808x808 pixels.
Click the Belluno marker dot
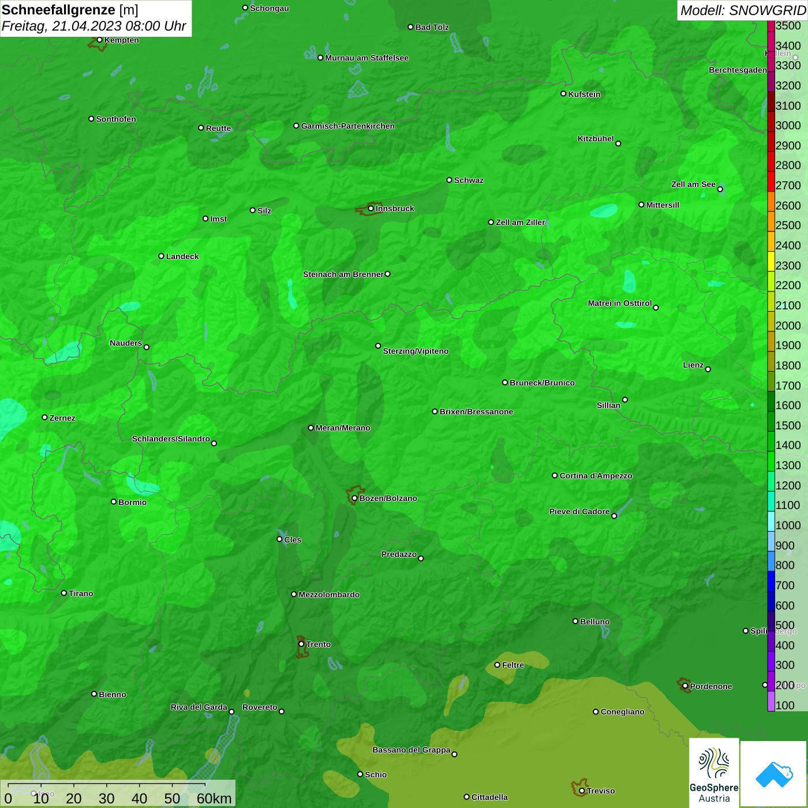(575, 621)
